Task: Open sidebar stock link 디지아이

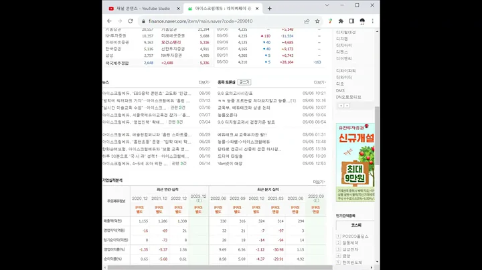Action: click(x=343, y=45)
